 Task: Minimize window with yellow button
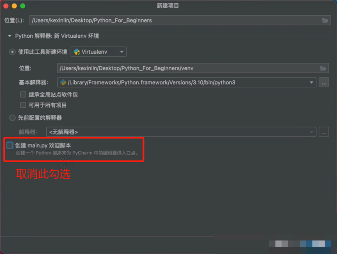pos(14,6)
